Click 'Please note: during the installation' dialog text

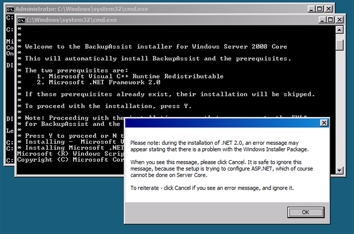tap(219, 146)
